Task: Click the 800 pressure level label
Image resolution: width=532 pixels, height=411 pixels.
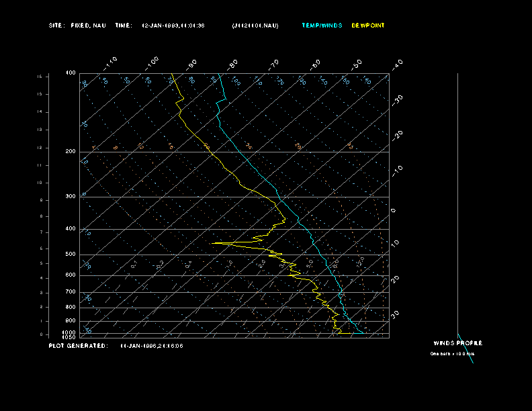Action: click(x=71, y=307)
